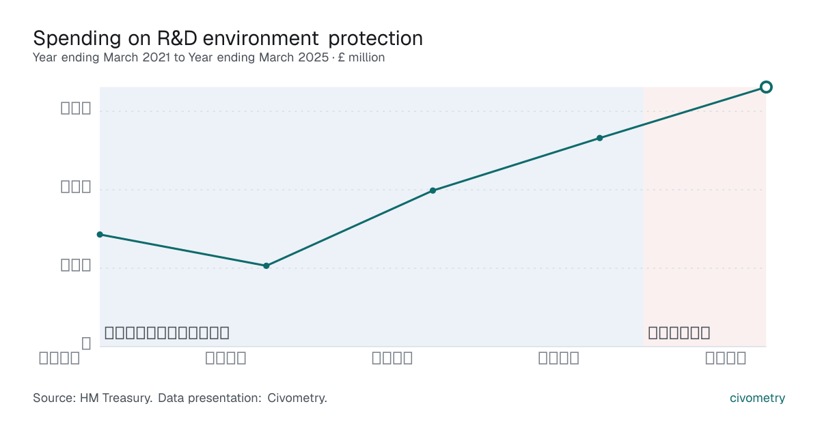
Task: Open the green civometry brand logo
Action: click(757, 398)
